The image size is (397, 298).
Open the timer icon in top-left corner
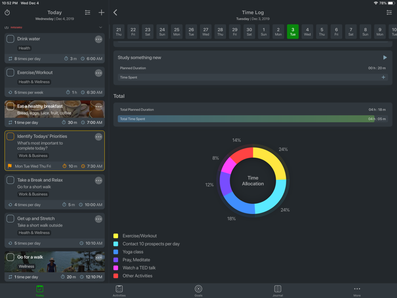(x=7, y=12)
